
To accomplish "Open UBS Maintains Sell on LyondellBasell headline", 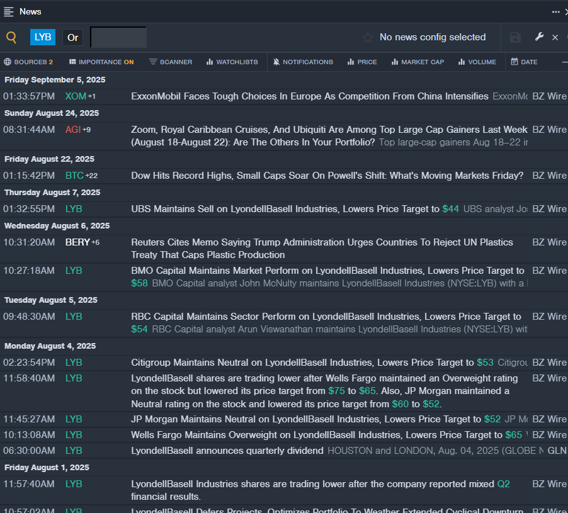I will 295,209.
